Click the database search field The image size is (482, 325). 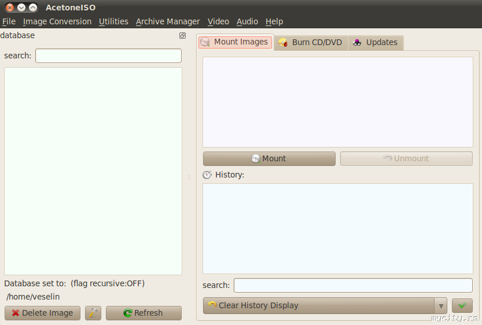click(x=108, y=56)
